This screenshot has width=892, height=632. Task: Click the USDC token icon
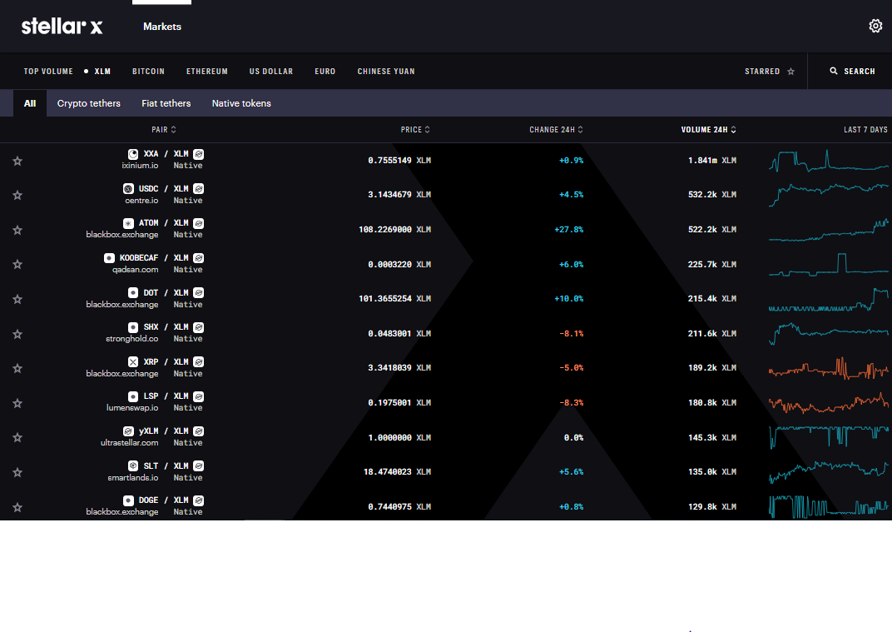[x=128, y=189]
